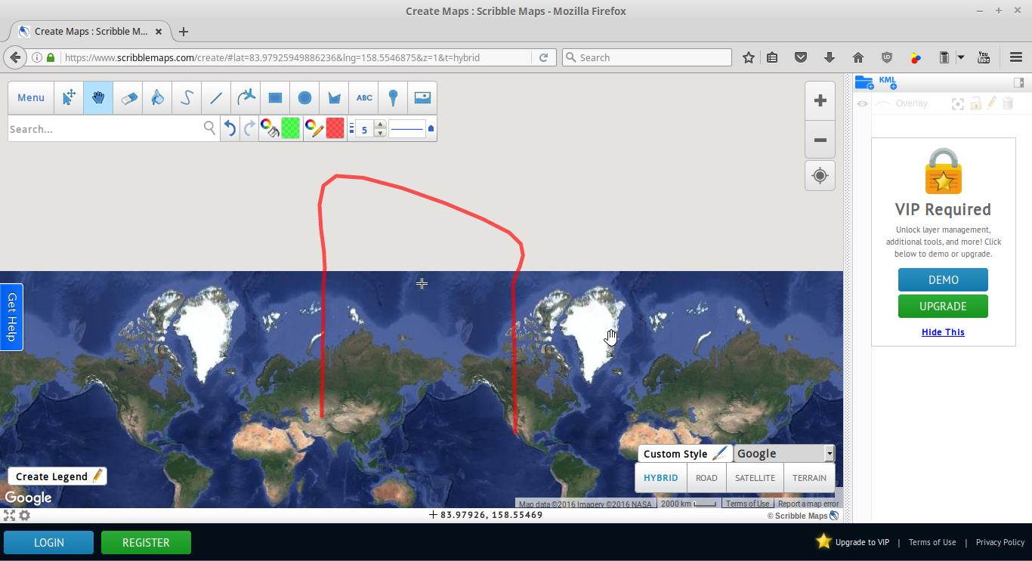The image size is (1032, 561).
Task: Open the red line color swatch
Action: coord(335,129)
